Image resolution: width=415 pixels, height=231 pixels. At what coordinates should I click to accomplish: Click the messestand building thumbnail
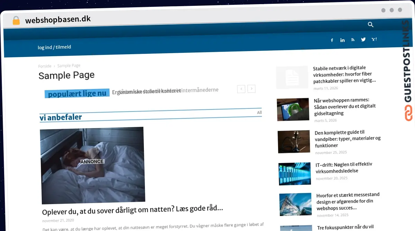click(296, 205)
